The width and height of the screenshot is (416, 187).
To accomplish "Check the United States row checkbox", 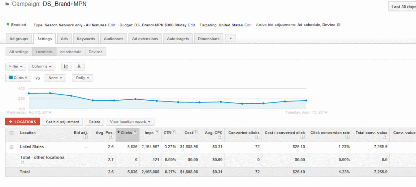I will (11, 147).
